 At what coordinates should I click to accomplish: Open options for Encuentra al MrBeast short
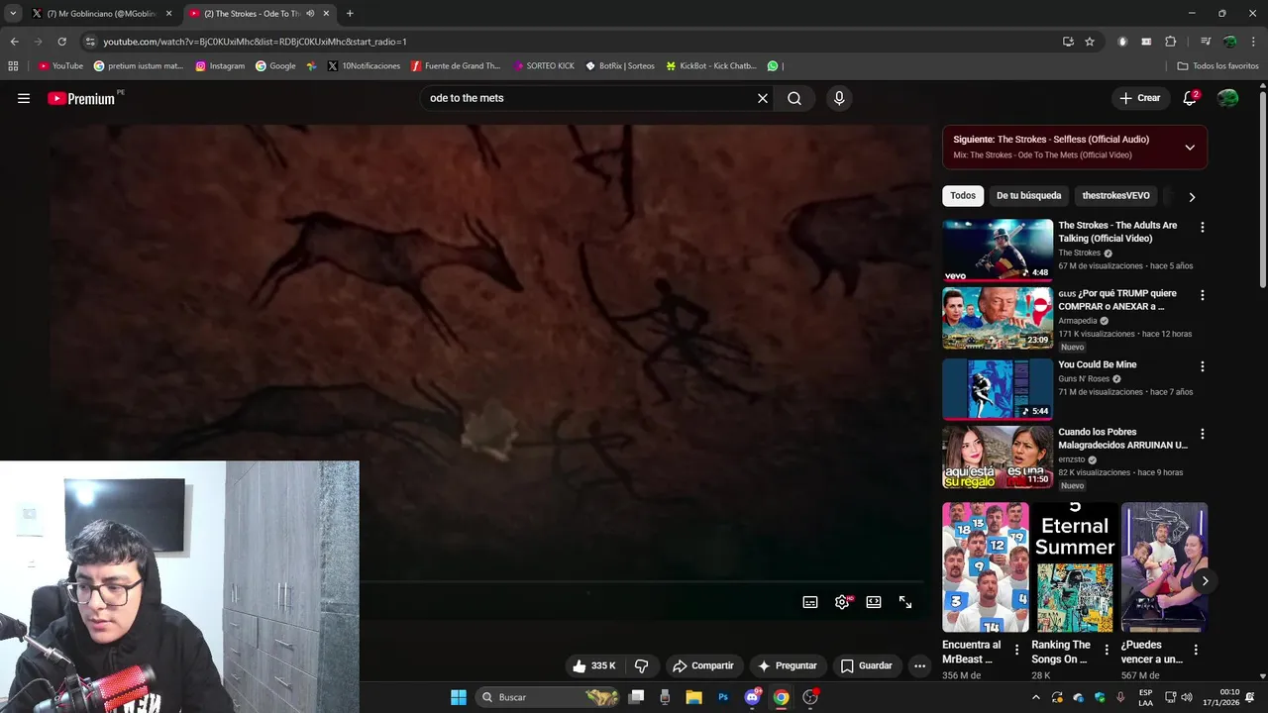click(x=1016, y=651)
